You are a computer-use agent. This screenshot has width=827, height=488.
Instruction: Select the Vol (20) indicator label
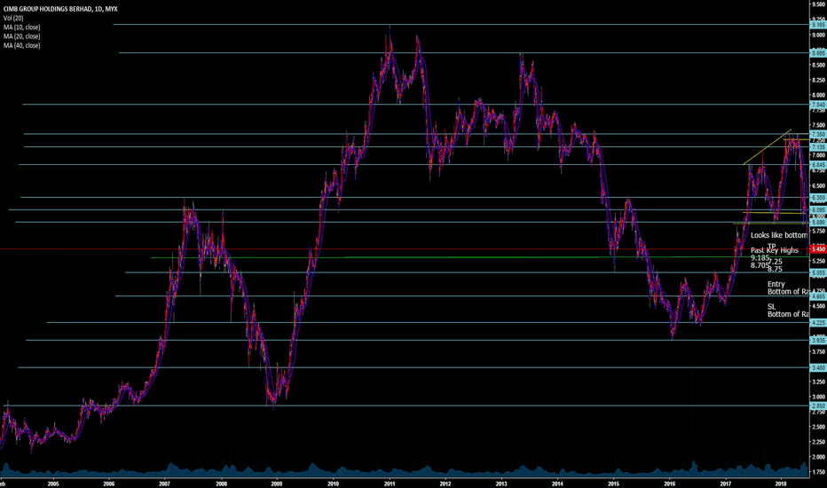coord(13,18)
